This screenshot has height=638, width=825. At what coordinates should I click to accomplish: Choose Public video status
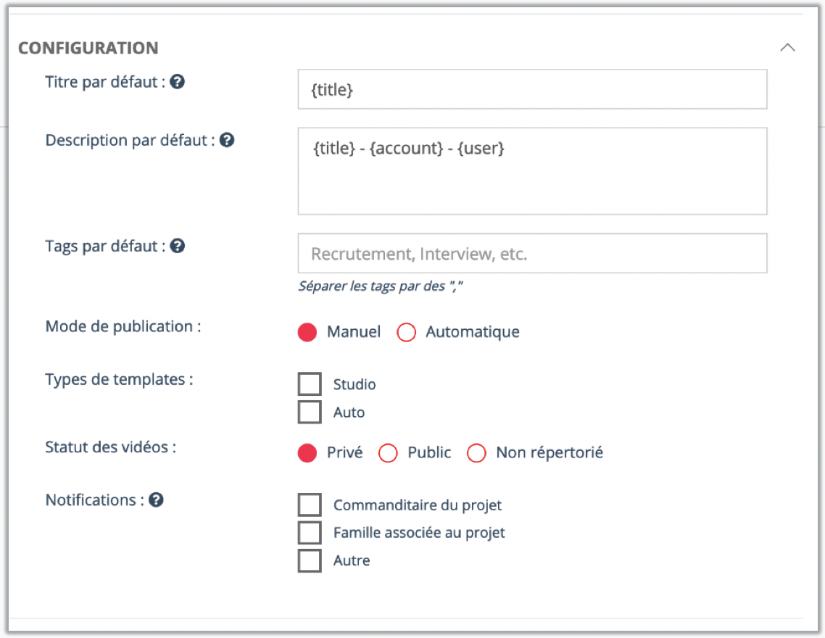(x=389, y=453)
